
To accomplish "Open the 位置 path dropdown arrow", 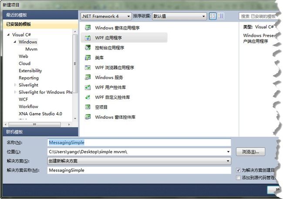I will click(x=228, y=152).
